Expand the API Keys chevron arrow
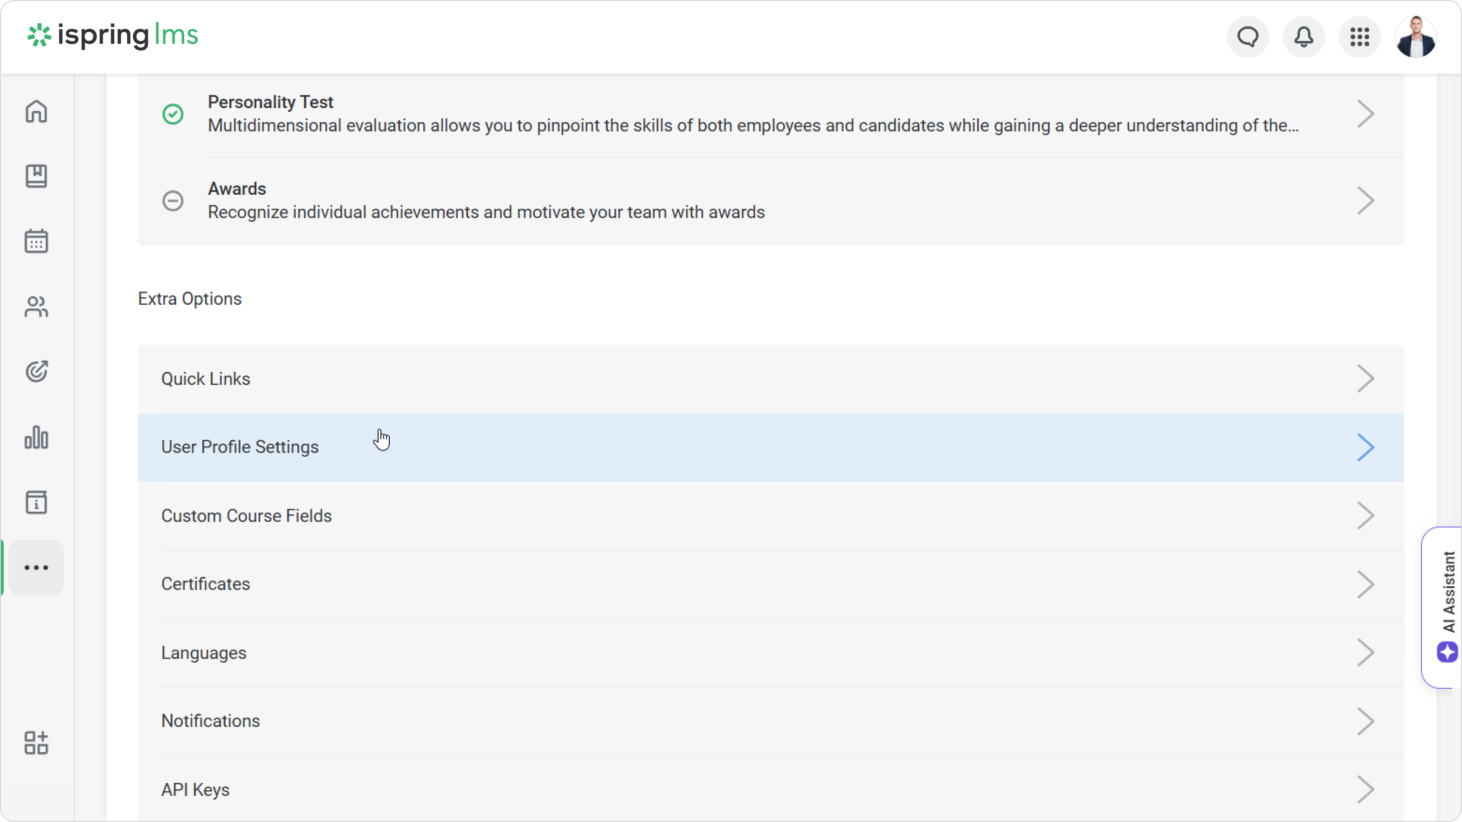Screen dimensions: 1462x822 [x=1365, y=790]
